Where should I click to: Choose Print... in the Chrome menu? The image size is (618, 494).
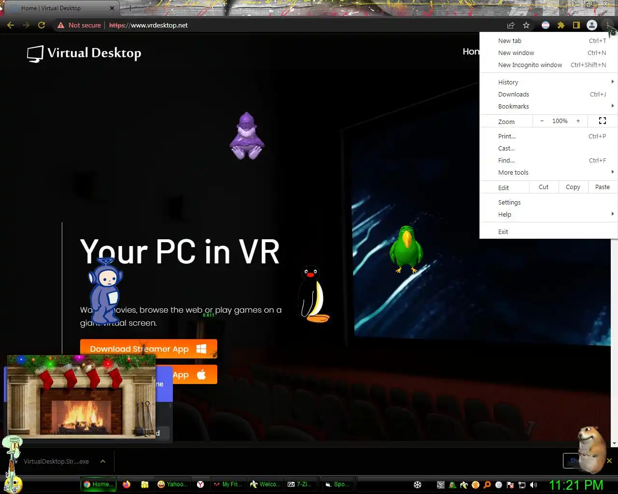click(549, 137)
